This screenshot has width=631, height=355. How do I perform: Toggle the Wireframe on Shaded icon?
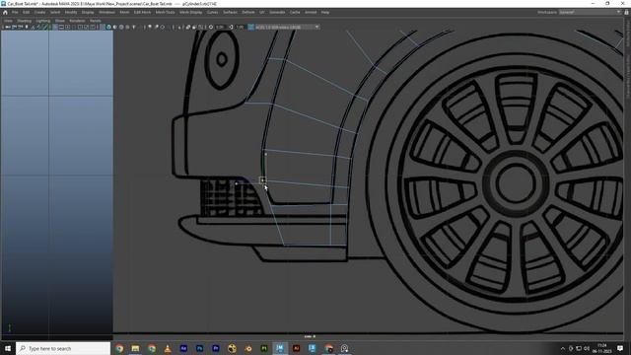(x=121, y=27)
